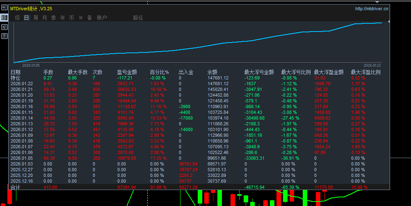This screenshot has height=206, width=411.
Task: Click the equity curve line chart
Action: click(x=198, y=43)
